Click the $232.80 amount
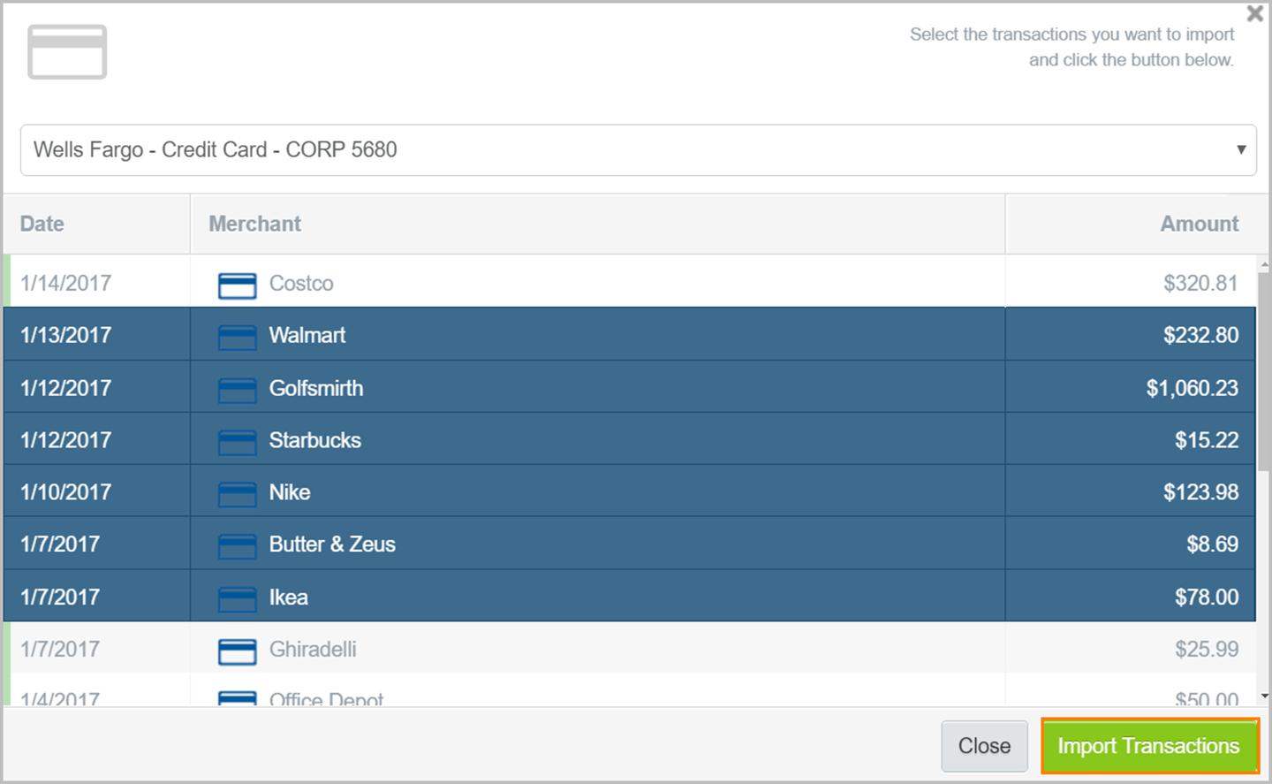 [x=1200, y=335]
